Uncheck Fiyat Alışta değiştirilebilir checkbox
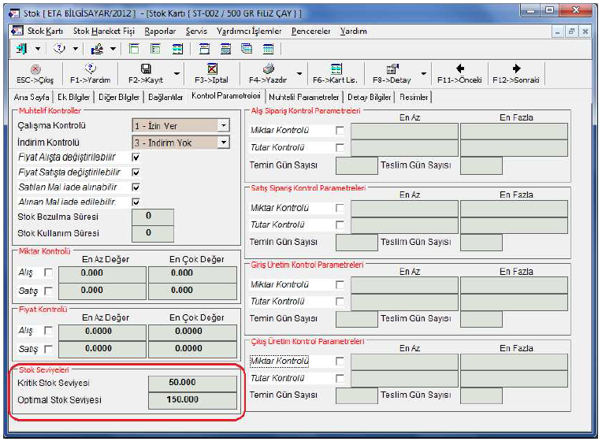This screenshot has height=445, width=602. [136, 158]
